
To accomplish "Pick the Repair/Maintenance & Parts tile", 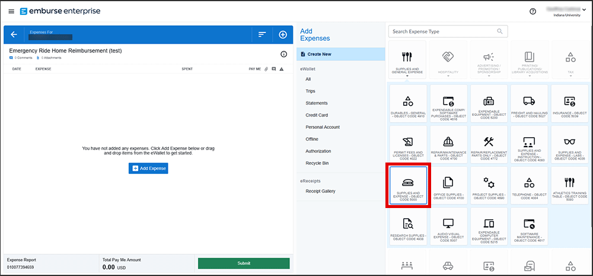I will [x=448, y=144].
